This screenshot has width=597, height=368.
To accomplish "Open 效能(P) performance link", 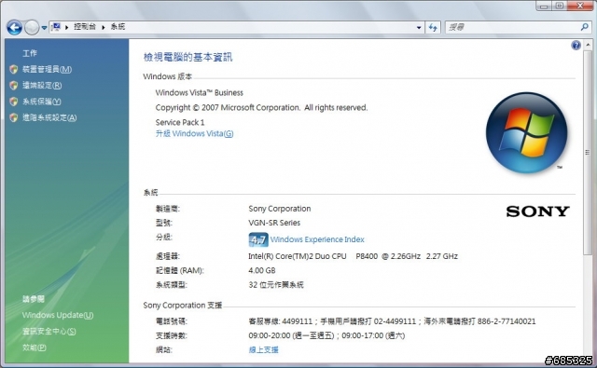I will pyautogui.click(x=35, y=348).
